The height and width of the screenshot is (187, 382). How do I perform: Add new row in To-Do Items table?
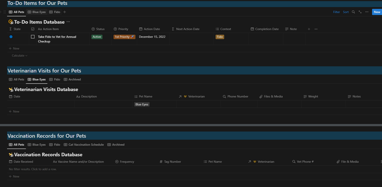coord(14,49)
